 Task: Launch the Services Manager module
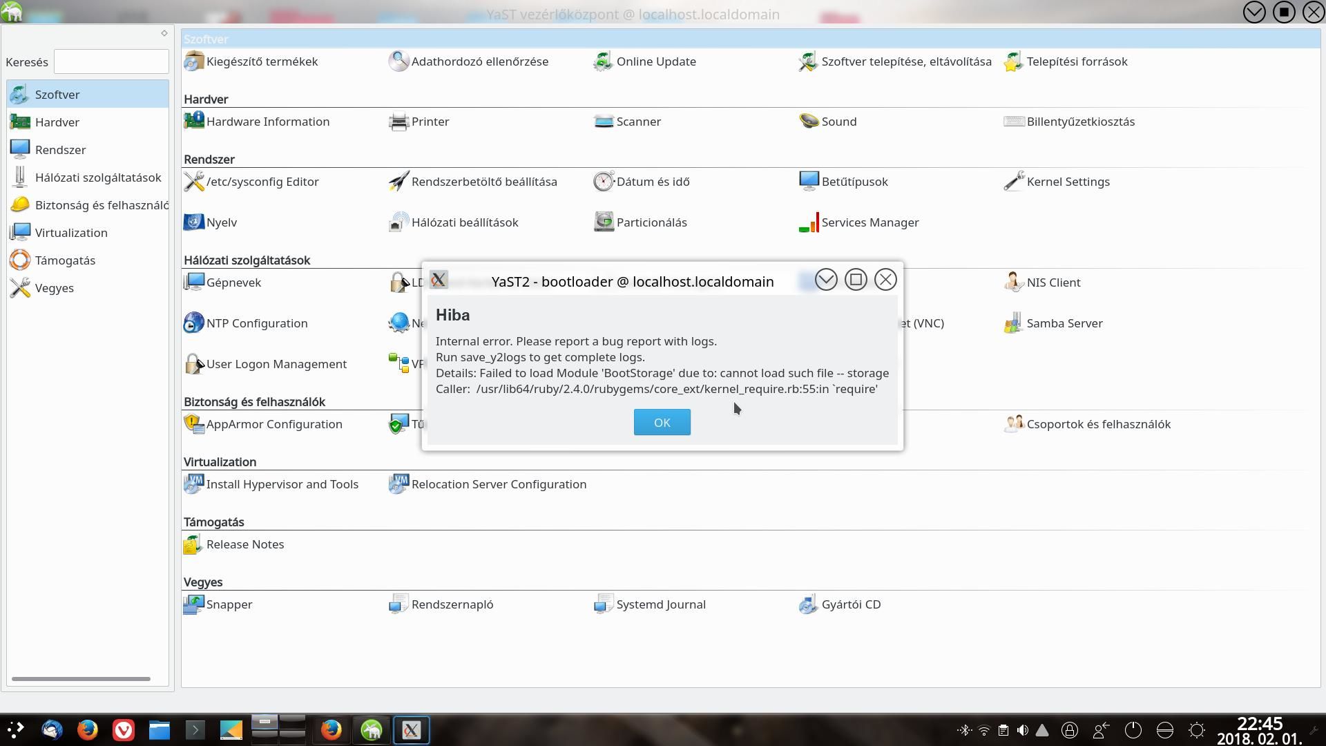tap(869, 222)
